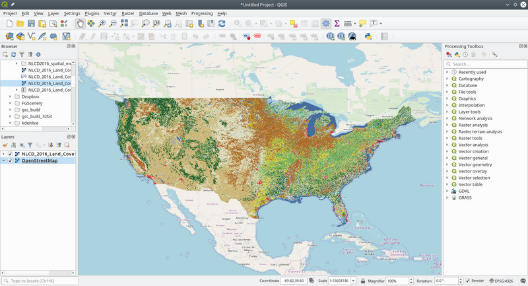
Task: Toggle visibility of OpenStreetMap layer
Action: (10, 161)
